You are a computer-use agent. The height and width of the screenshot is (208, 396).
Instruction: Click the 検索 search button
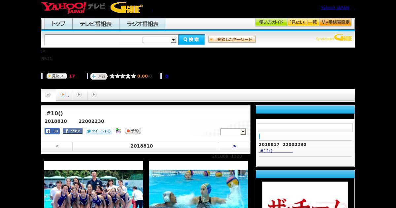point(191,40)
